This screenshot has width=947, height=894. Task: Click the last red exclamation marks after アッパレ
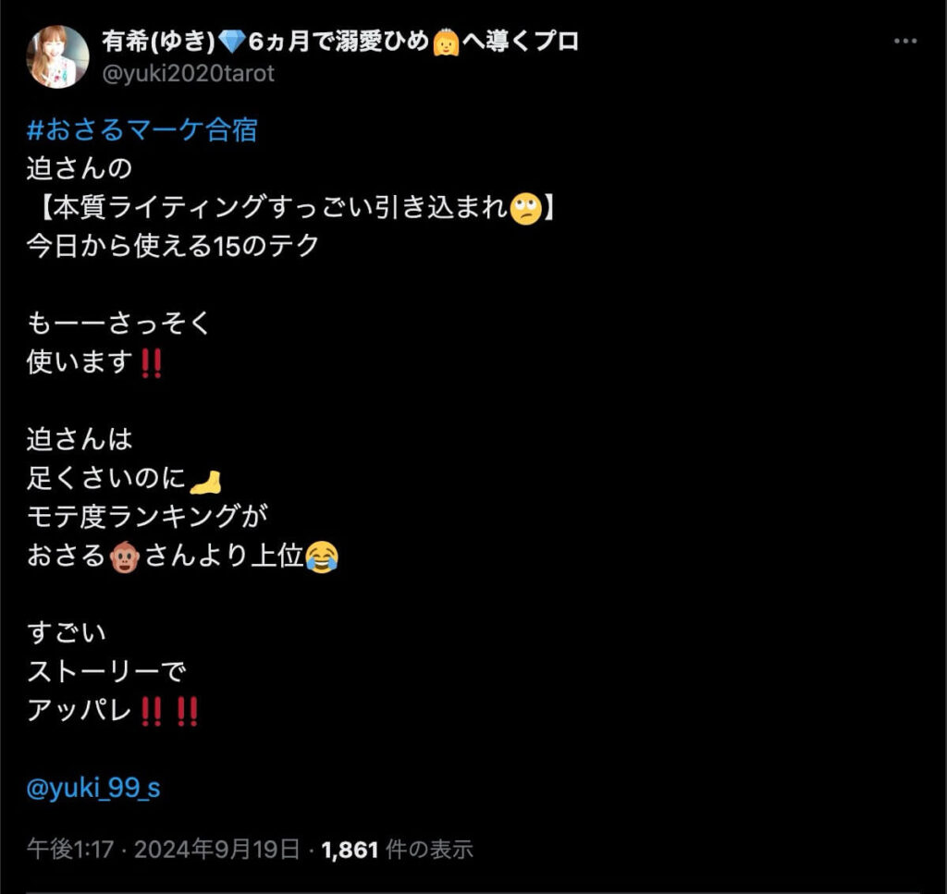pyautogui.click(x=187, y=711)
